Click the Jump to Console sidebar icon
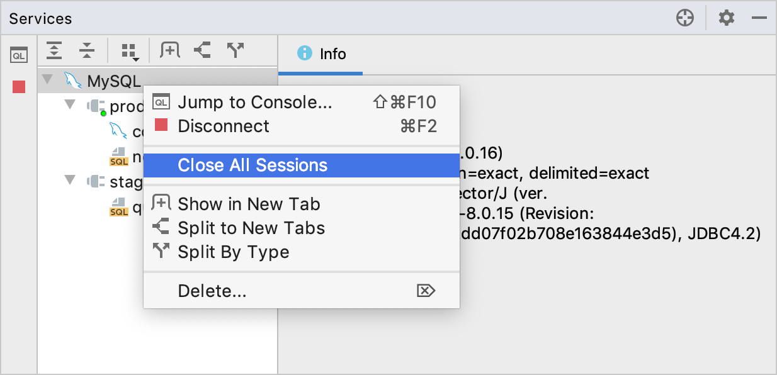The width and height of the screenshot is (777, 375). pyautogui.click(x=19, y=55)
